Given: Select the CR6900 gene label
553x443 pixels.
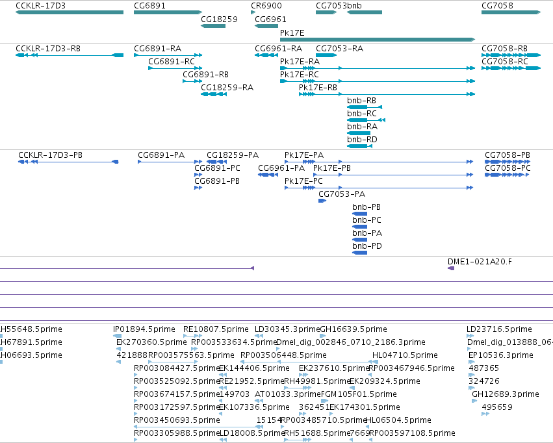Looking at the screenshot, I should coord(266,6).
